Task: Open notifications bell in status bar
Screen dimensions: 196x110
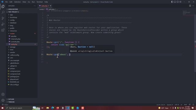Action: click(x=193, y=105)
